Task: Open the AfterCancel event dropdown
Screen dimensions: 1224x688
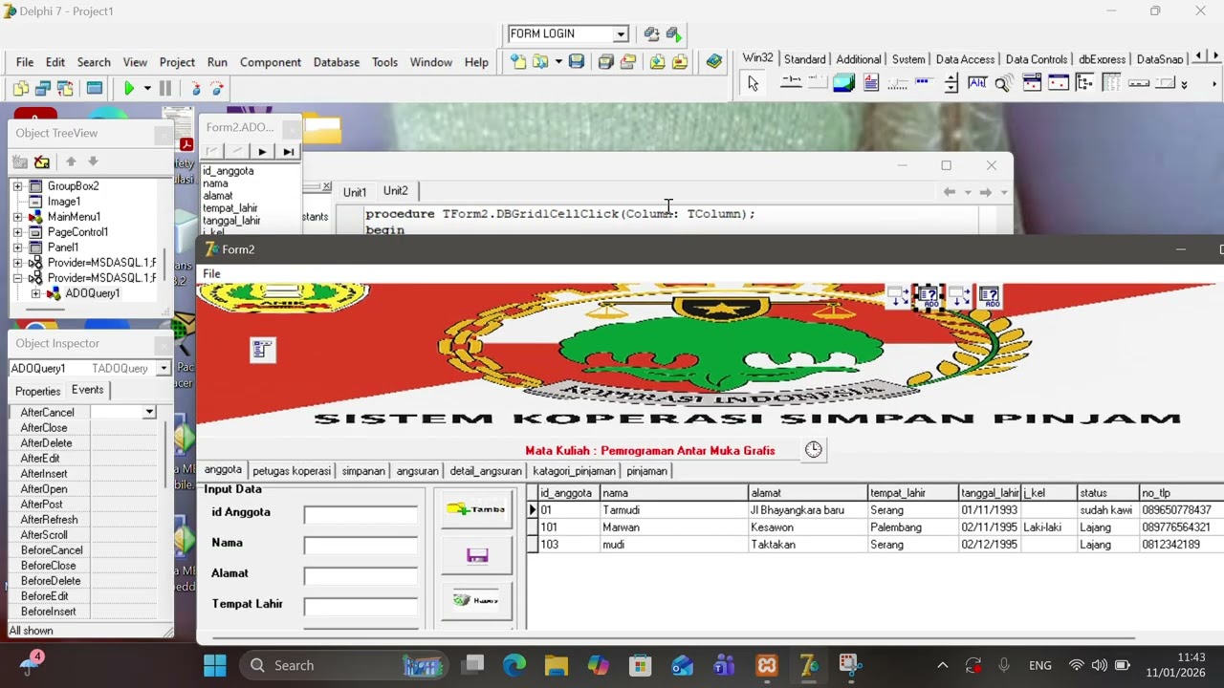Action: 149,412
